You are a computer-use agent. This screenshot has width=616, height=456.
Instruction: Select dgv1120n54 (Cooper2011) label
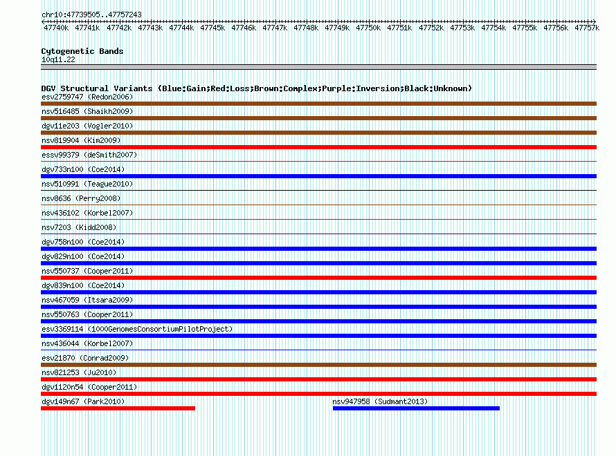[x=89, y=387]
